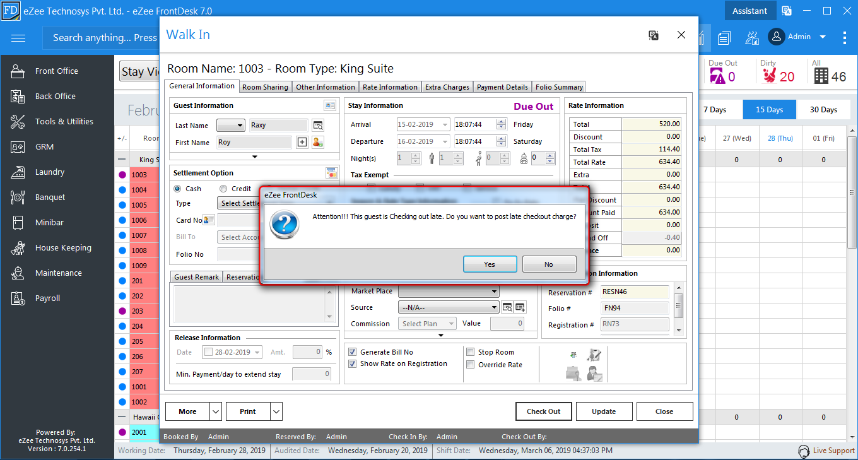Image resolution: width=858 pixels, height=460 pixels.
Task: Click the Check Out button
Action: (x=544, y=411)
